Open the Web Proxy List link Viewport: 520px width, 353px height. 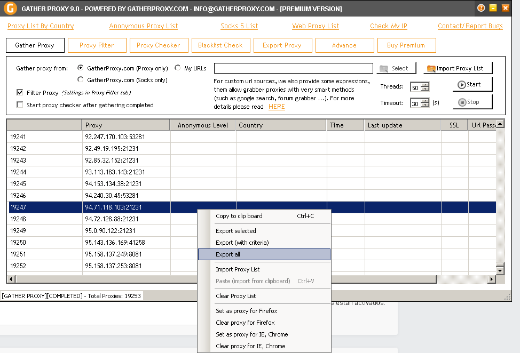pos(316,26)
